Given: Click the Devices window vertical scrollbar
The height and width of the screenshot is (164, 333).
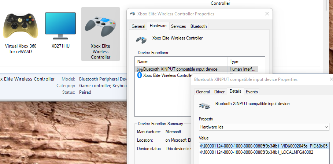Looking at the screenshot, I should pyautogui.click(x=327, y=5).
